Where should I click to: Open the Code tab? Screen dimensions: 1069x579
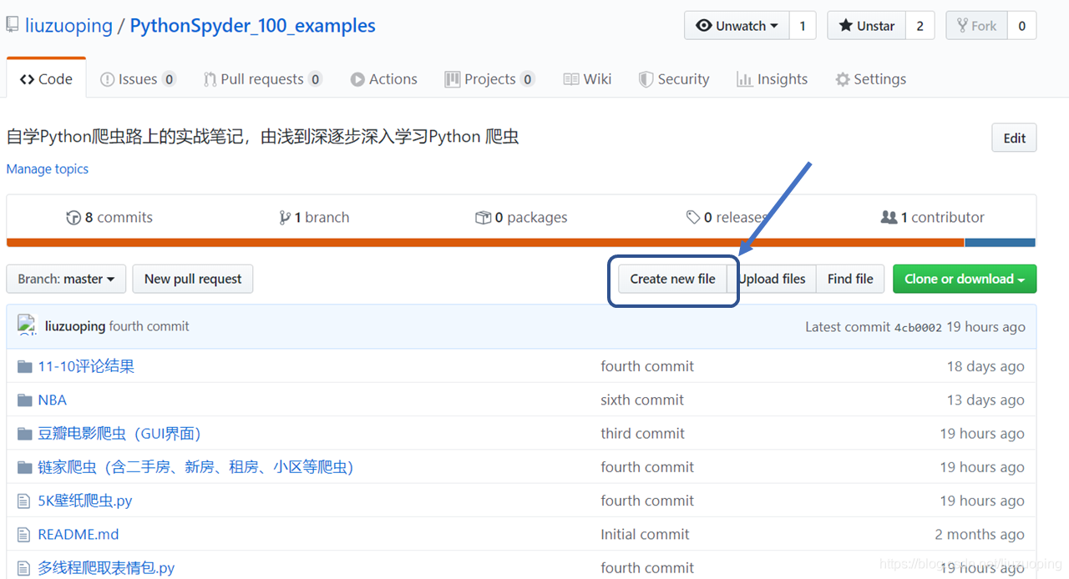[x=46, y=78]
